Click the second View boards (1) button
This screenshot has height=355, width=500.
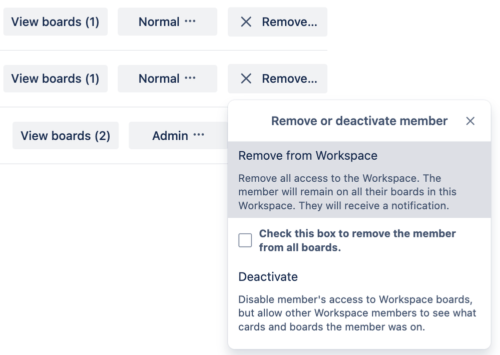(x=55, y=79)
